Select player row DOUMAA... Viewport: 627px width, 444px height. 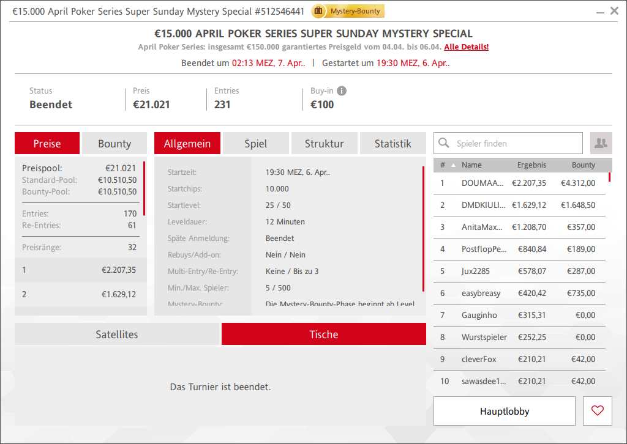click(x=519, y=183)
